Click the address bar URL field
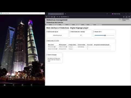The width and height of the screenshot is (131, 98). (x=90, y=17)
